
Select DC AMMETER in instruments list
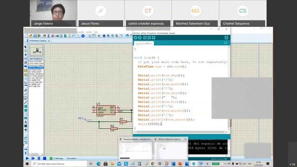click(35, 80)
